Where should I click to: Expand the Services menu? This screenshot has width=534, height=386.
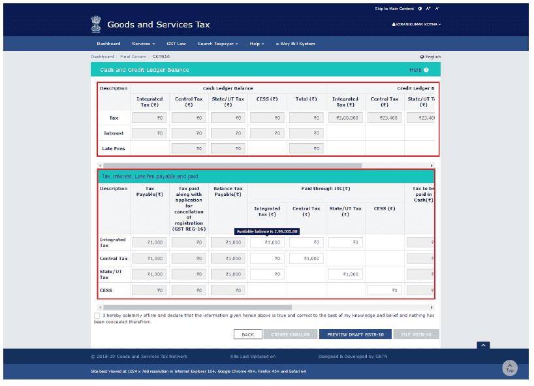pyautogui.click(x=144, y=44)
